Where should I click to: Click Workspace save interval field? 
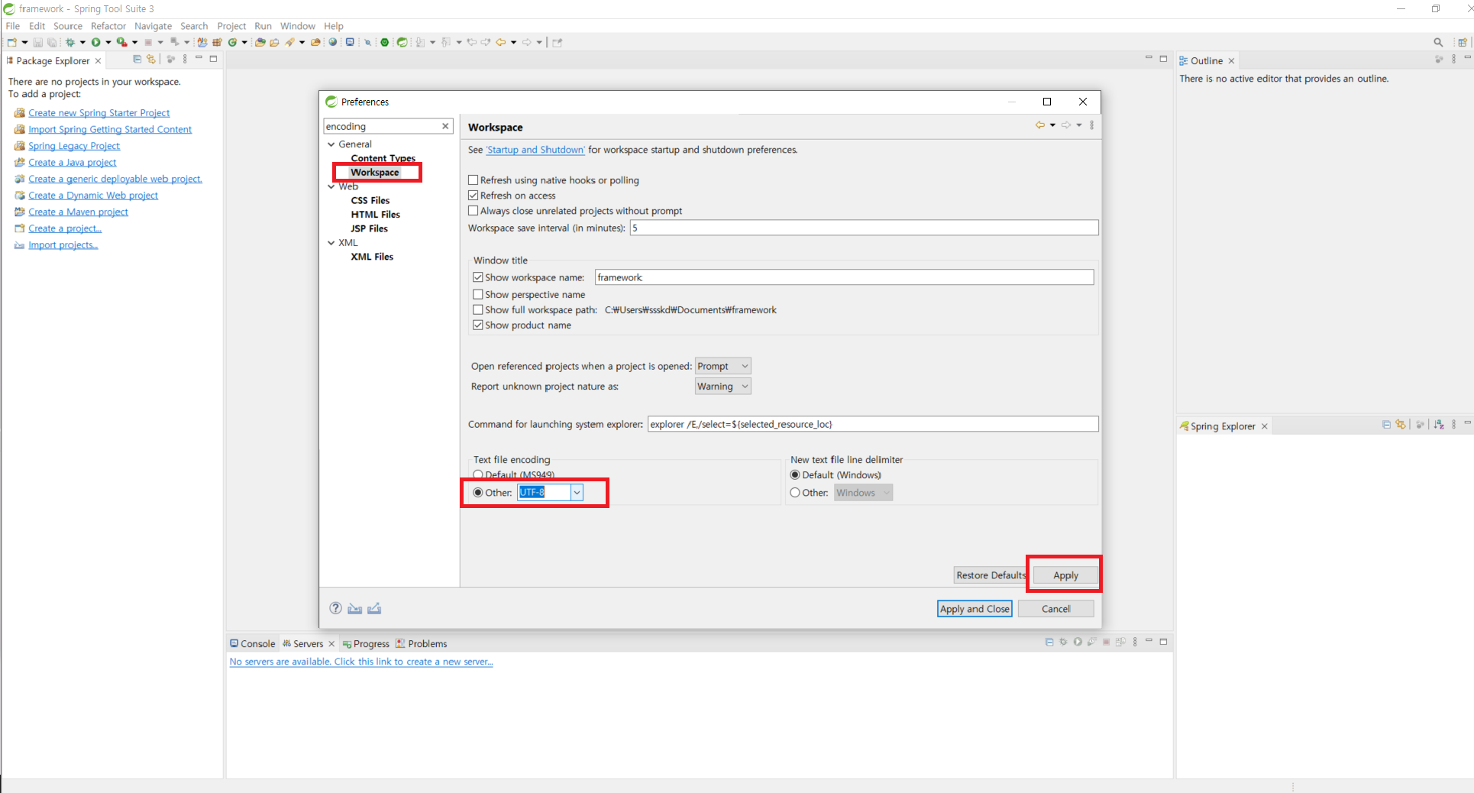click(x=864, y=228)
